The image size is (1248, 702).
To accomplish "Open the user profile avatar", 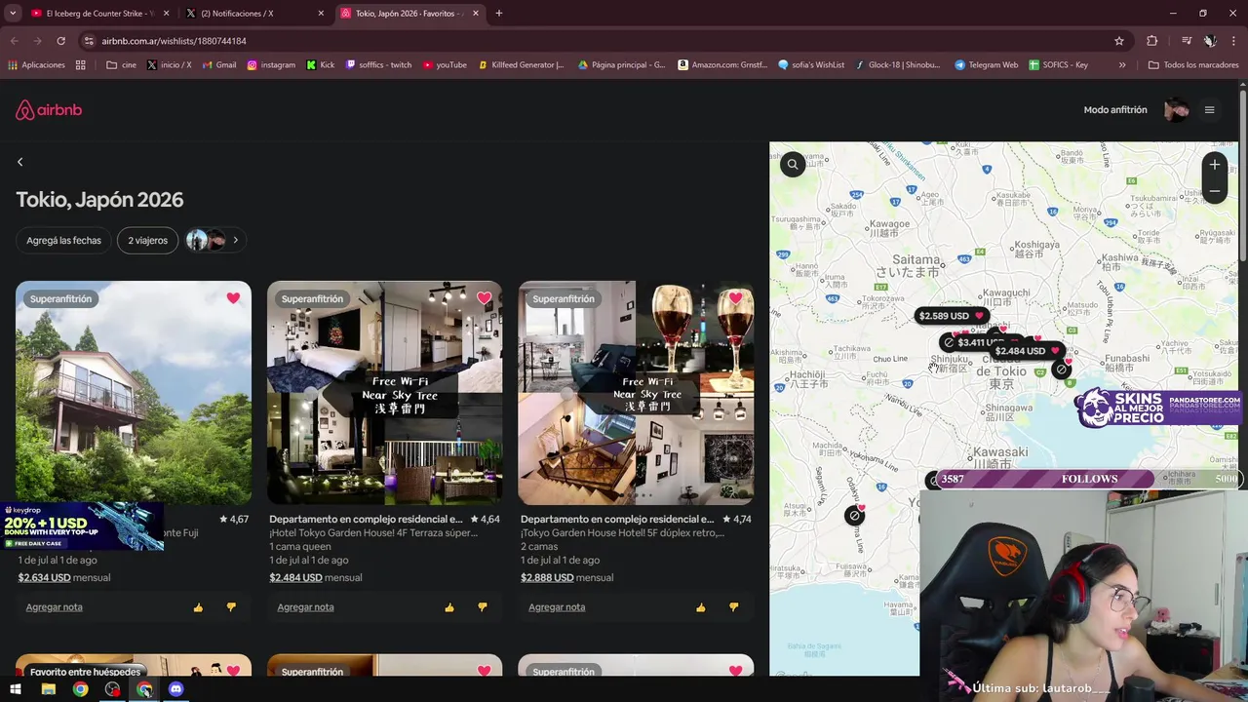I will (1176, 110).
